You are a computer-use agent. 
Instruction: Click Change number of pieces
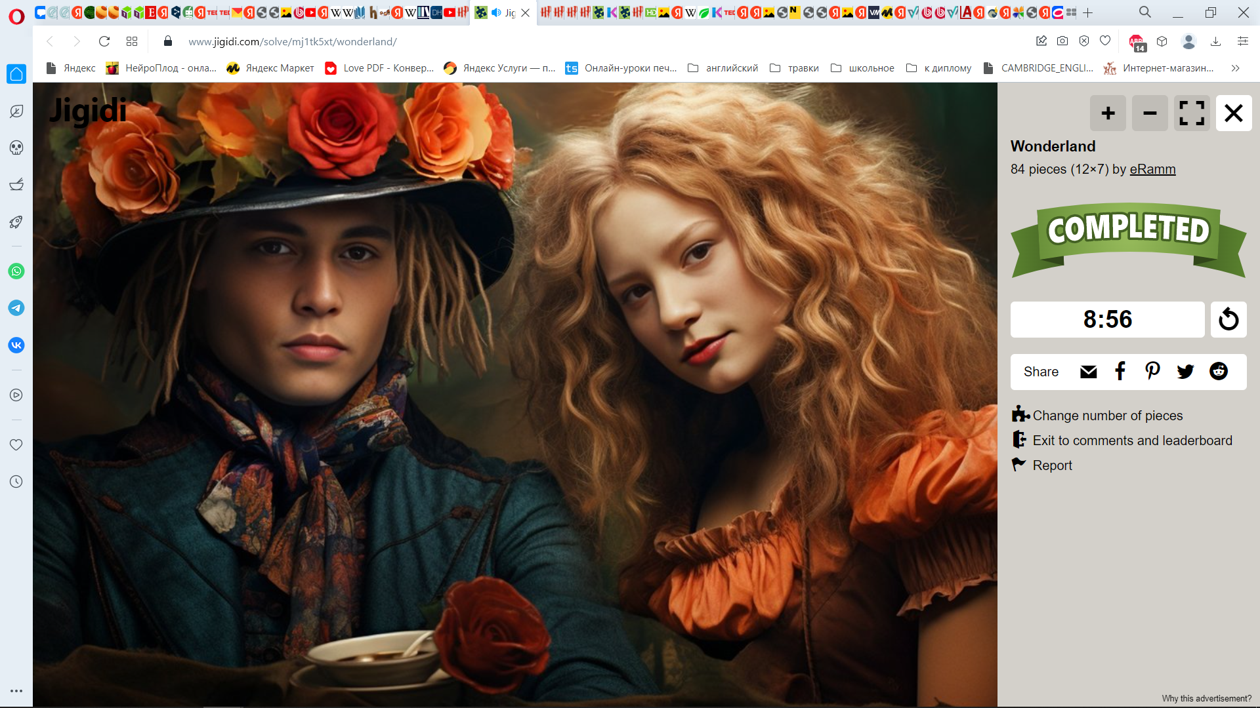tap(1107, 416)
